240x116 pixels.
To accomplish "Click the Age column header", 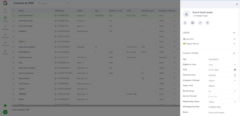I will pyautogui.click(x=97, y=11).
